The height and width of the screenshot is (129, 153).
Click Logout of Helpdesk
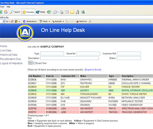click(x=11, y=63)
